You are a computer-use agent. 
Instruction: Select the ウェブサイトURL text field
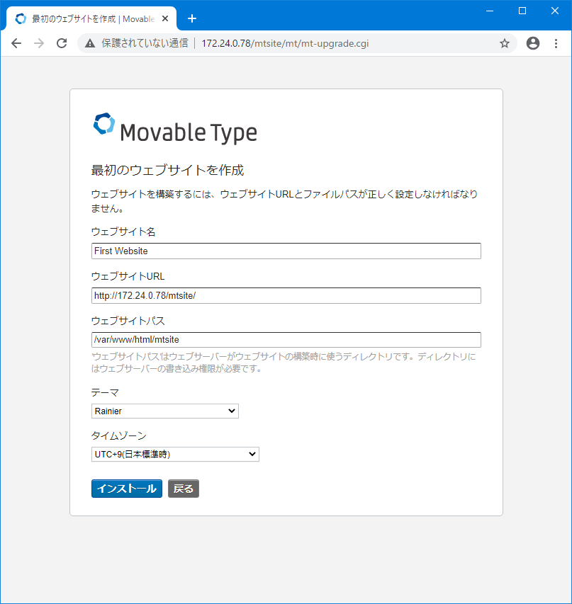point(286,295)
